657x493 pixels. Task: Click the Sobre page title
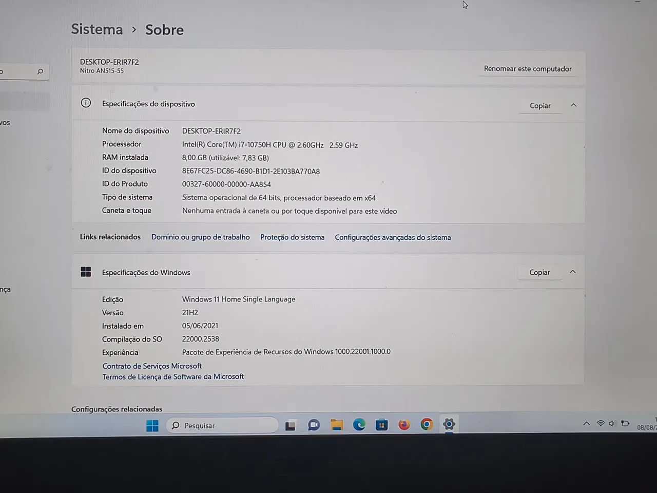point(164,30)
